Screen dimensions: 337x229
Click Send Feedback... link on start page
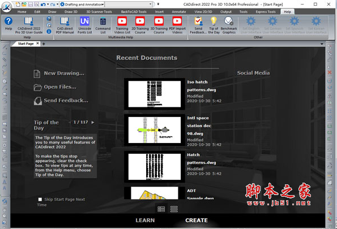61,101
